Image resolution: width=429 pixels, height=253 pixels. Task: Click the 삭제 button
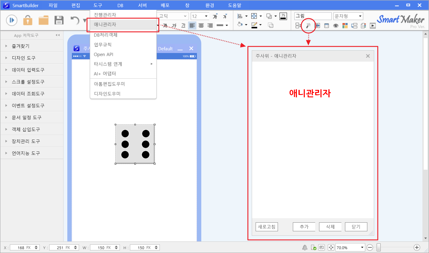[x=330, y=227]
